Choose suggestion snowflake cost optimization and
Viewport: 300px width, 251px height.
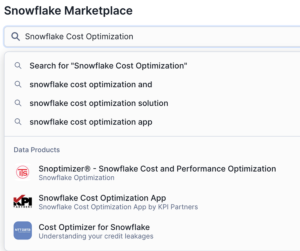(91, 85)
